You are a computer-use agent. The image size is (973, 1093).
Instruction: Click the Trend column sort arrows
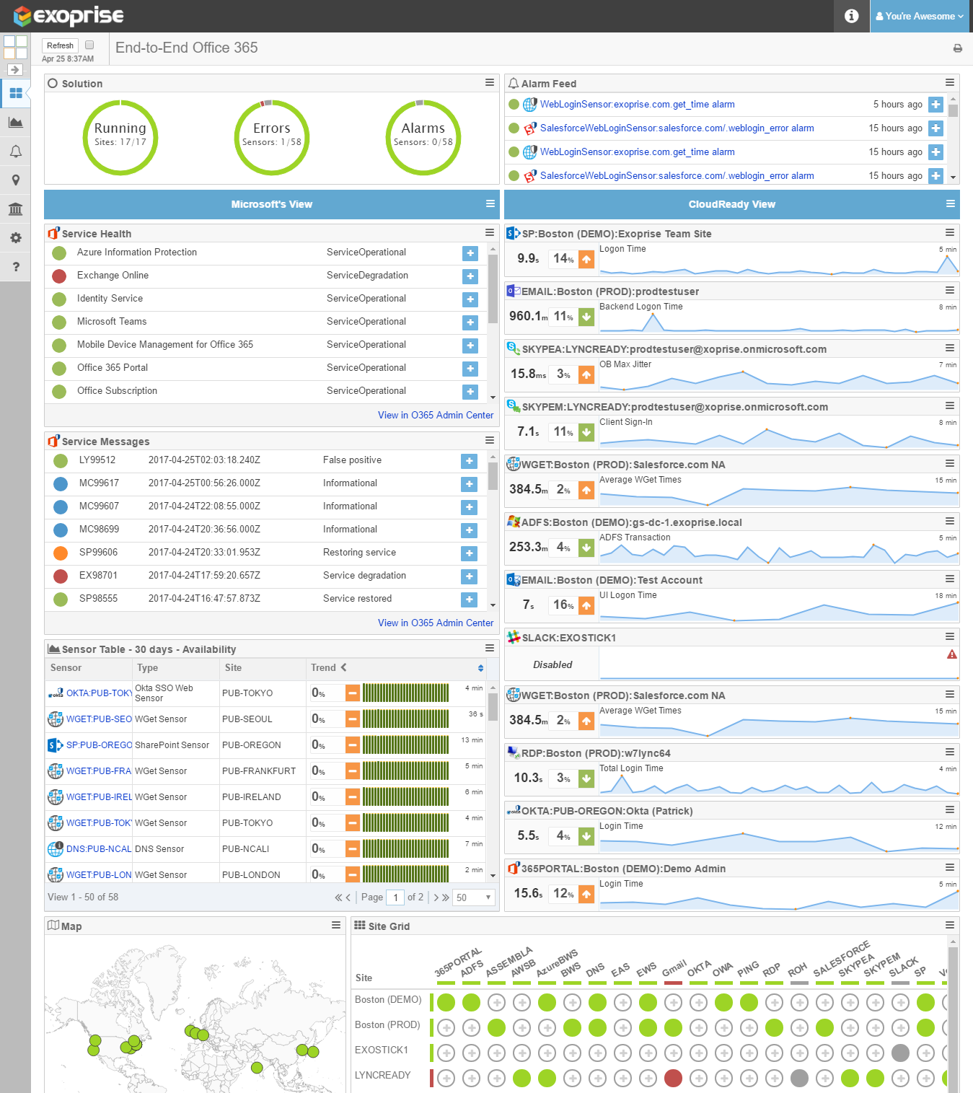[480, 668]
